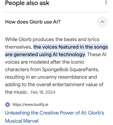Click the words 'SpongeBob SquarePants' in the answer
113x125 pixels.
[70, 69]
